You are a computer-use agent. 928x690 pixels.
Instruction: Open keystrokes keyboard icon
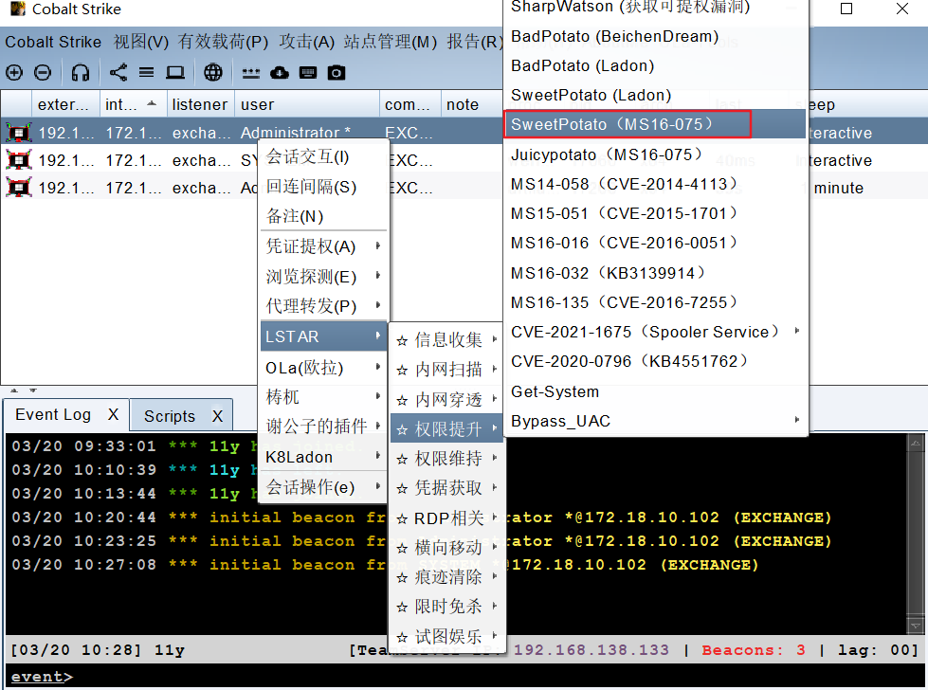click(x=308, y=73)
